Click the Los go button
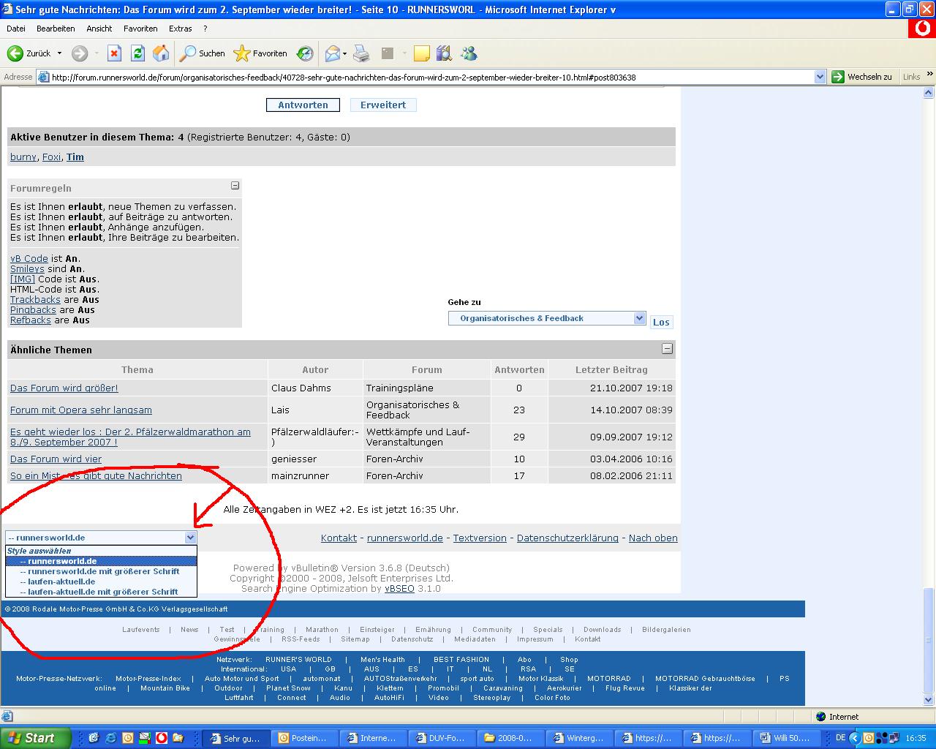Screen dimensions: 936x749 click(661, 322)
